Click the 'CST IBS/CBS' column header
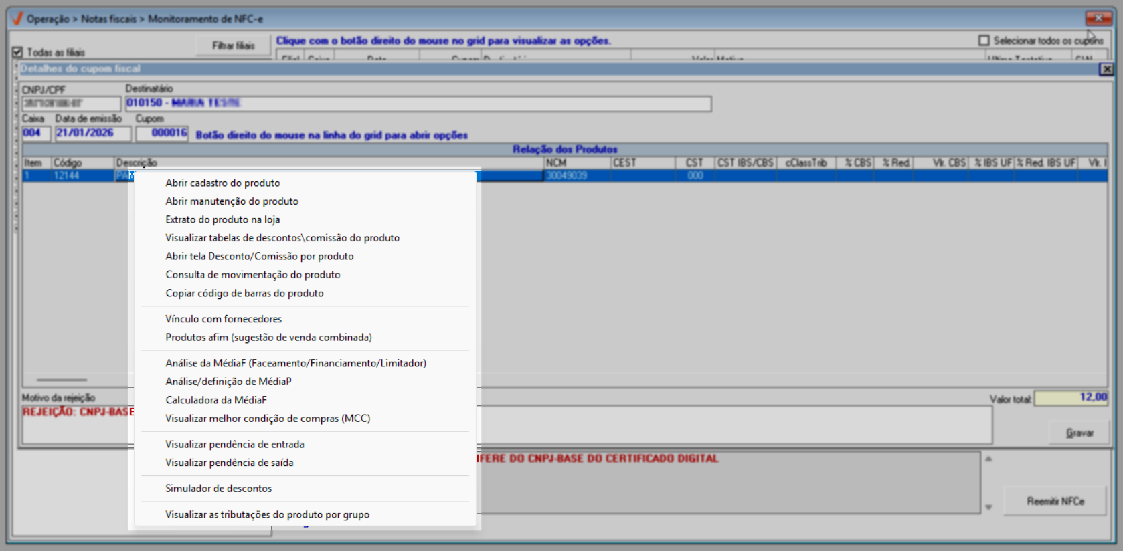The width and height of the screenshot is (1123, 551). [x=746, y=163]
